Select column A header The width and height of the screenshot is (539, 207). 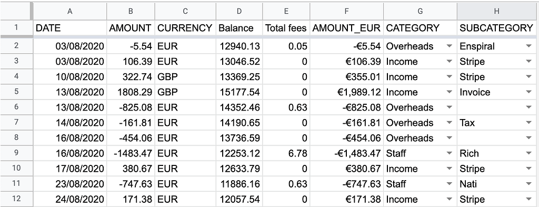70,12
